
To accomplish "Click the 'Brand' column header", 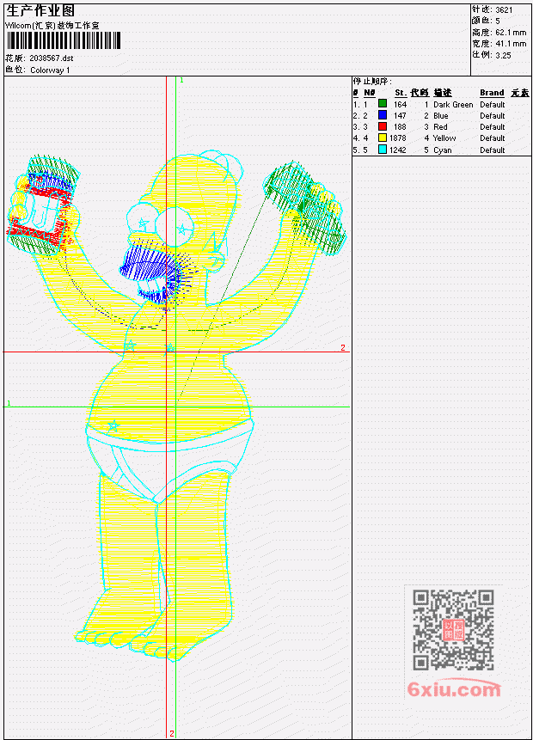I will pyautogui.click(x=492, y=93).
